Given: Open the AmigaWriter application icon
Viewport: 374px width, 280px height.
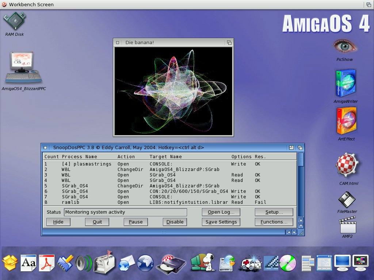Looking at the screenshot, I should click(346, 83).
